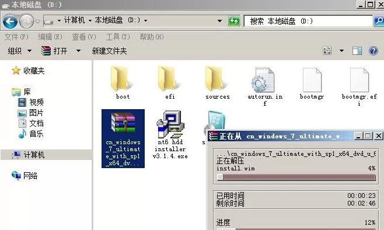Open the view options dropdown arrow
The width and height of the screenshot is (384, 230).
341,51
